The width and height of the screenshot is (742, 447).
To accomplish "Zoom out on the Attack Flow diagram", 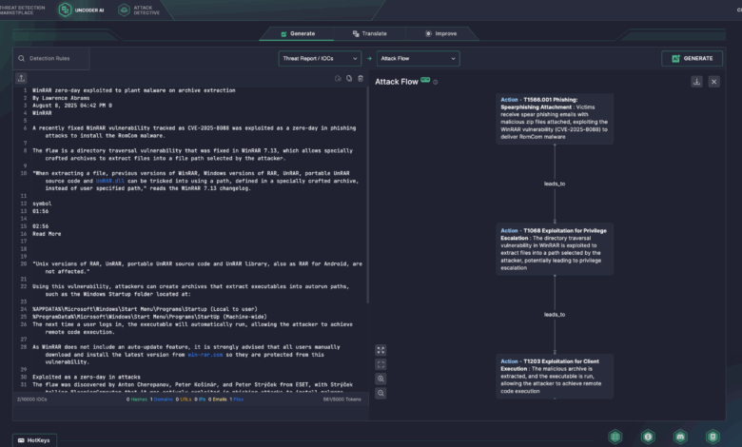I will pos(381,393).
